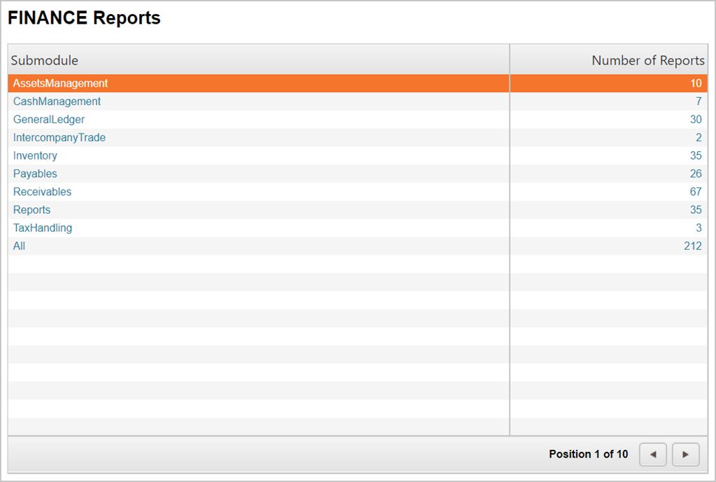The height and width of the screenshot is (482, 716).
Task: Click the Submodule column header
Action: click(x=45, y=60)
